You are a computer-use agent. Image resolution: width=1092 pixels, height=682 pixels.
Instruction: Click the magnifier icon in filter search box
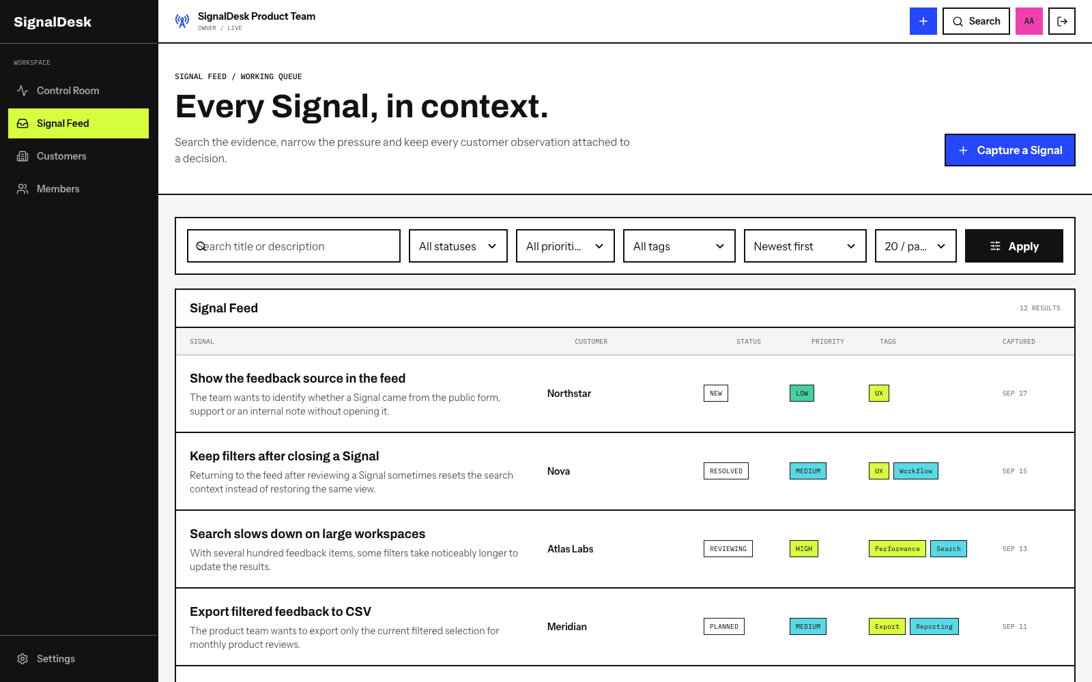tap(201, 246)
